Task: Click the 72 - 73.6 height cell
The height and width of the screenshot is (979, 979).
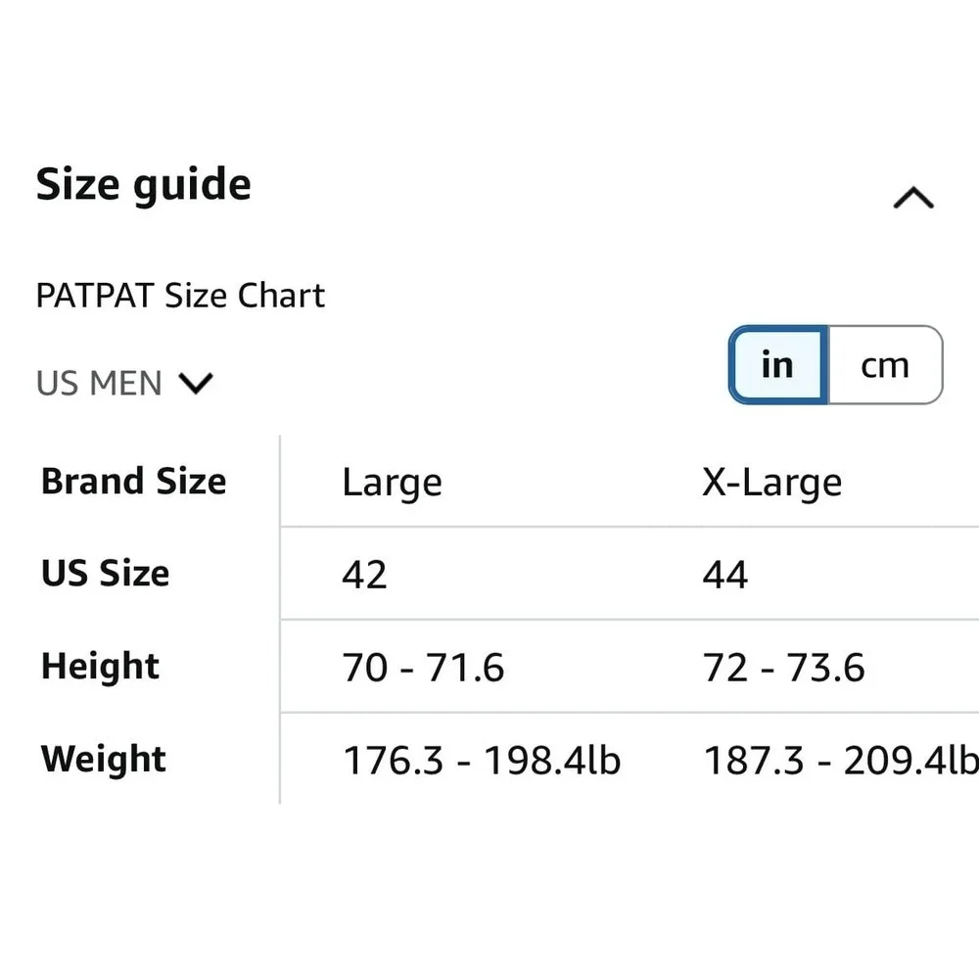Action: point(783,668)
